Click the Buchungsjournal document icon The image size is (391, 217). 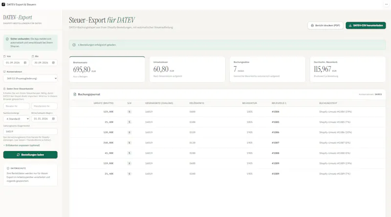(x=75, y=94)
